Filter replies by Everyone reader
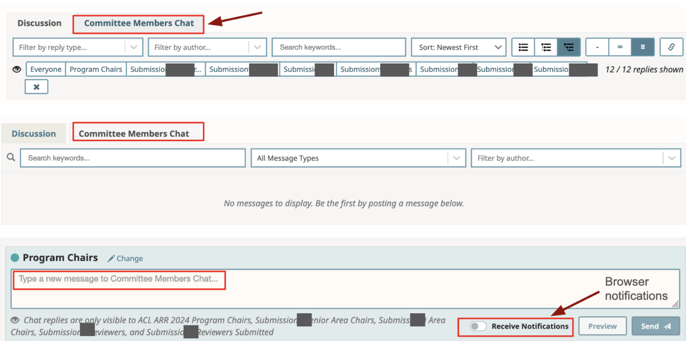Image resolution: width=686 pixels, height=341 pixels. (46, 69)
